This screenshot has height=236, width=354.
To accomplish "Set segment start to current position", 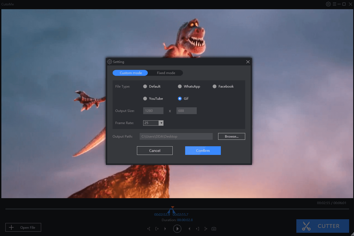I will [x=149, y=229].
